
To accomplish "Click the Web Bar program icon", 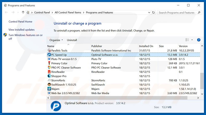I will 49,93.
